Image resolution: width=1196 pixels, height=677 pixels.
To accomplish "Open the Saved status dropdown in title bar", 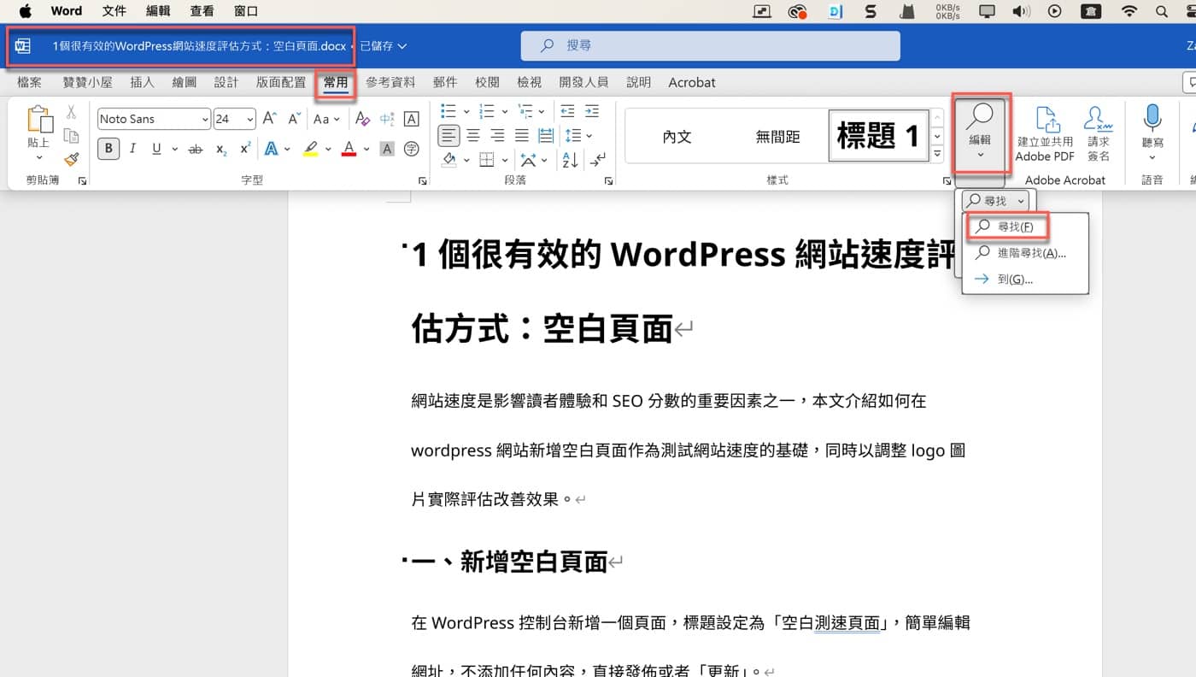I will [x=383, y=45].
